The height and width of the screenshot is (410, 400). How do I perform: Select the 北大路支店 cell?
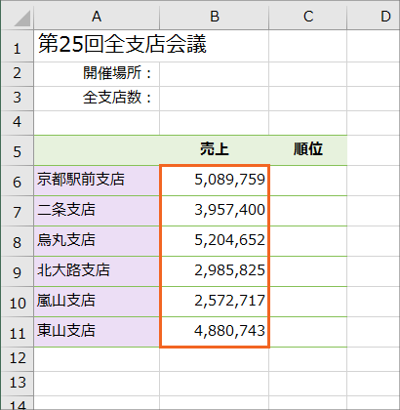point(97,271)
